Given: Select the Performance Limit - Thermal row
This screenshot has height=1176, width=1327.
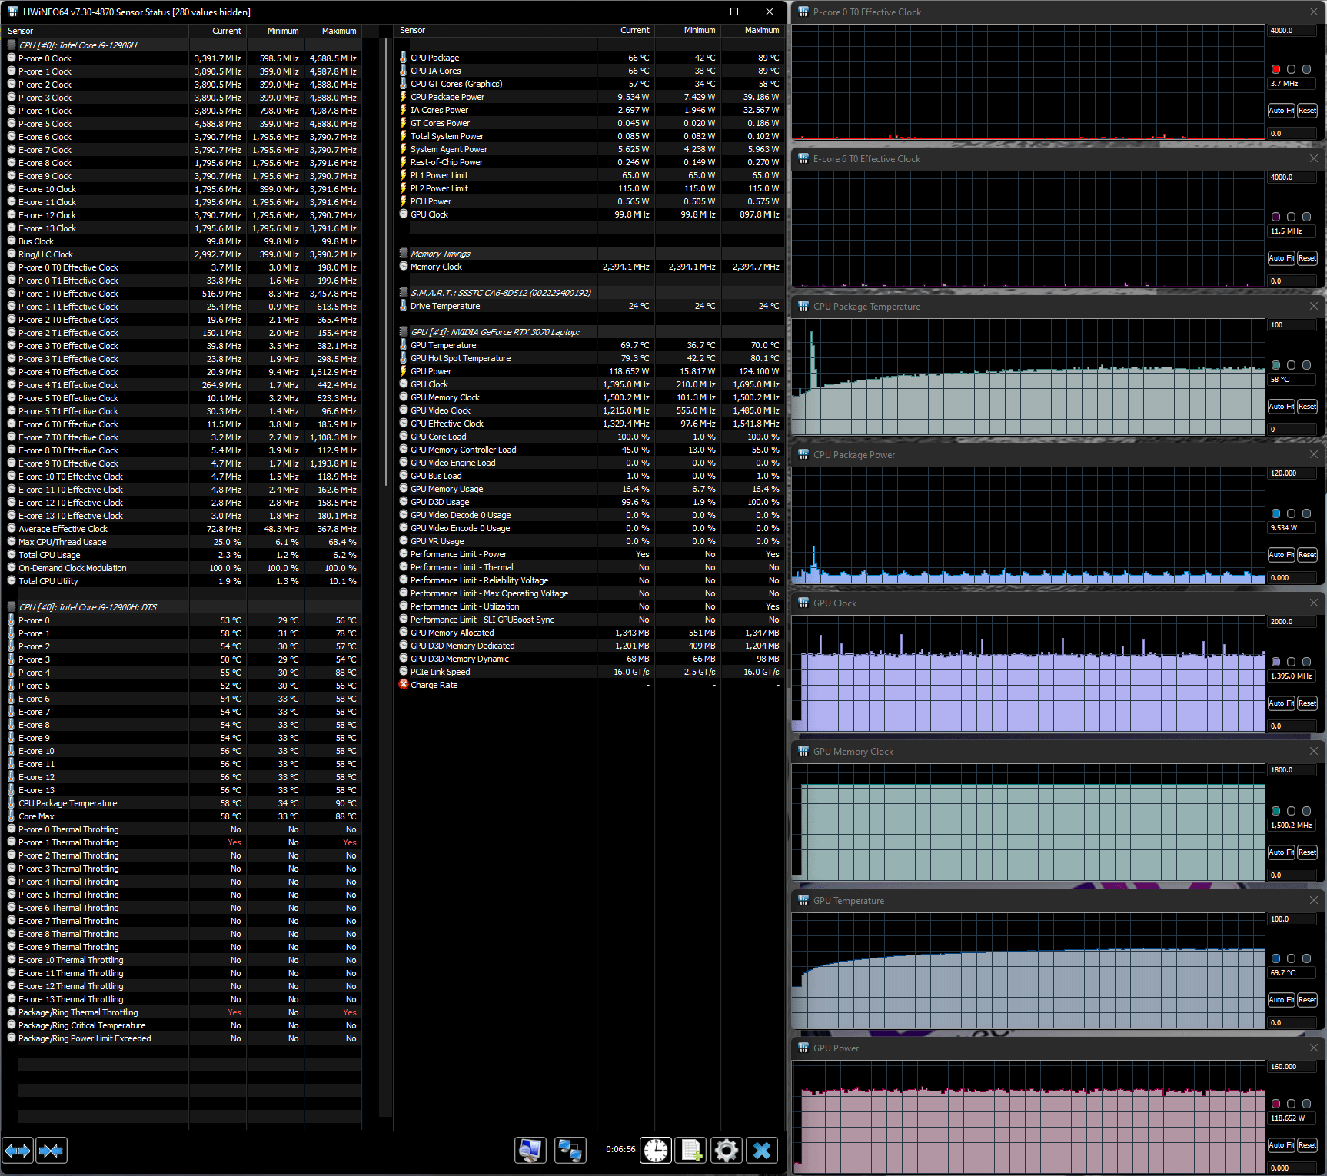Looking at the screenshot, I should tap(590, 567).
